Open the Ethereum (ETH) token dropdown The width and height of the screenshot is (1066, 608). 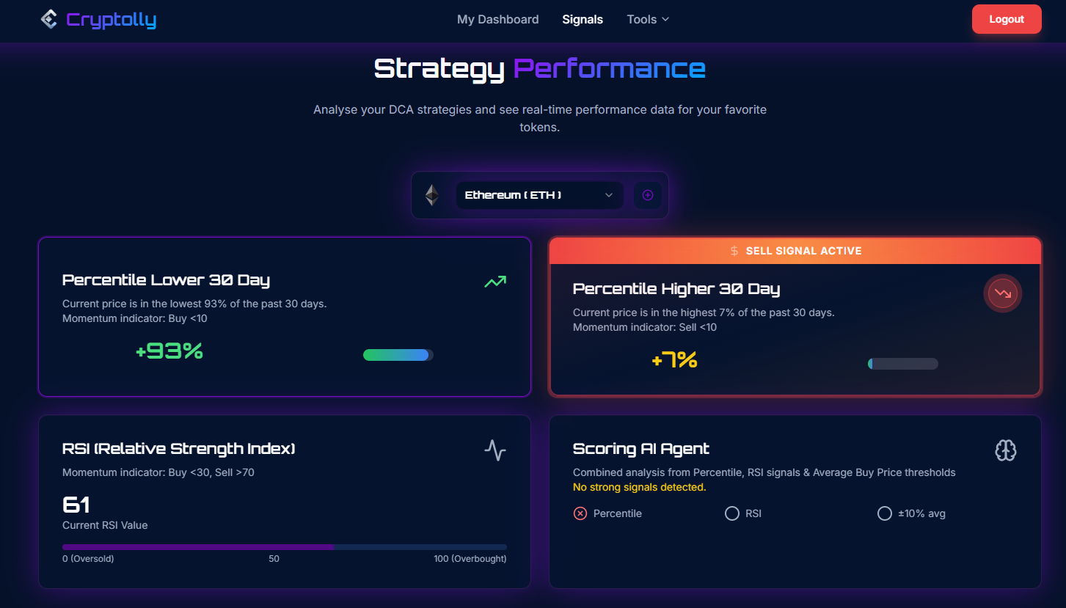point(539,195)
